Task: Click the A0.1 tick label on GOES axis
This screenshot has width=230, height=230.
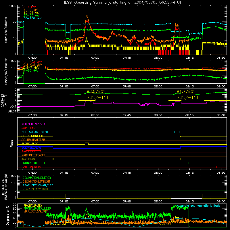Action: (13, 107)
